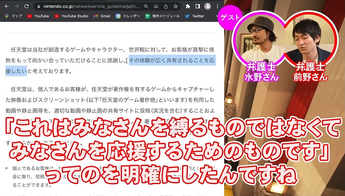
Task: Bookmark this page with the star
Action: (x=175, y=6)
